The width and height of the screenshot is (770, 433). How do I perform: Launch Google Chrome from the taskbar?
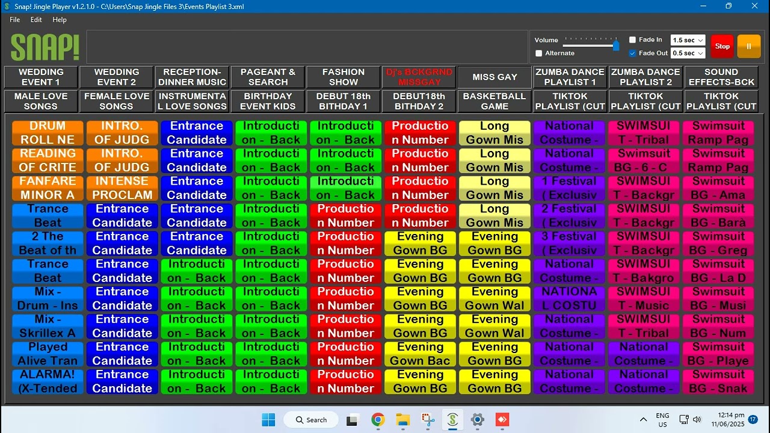[x=378, y=420]
